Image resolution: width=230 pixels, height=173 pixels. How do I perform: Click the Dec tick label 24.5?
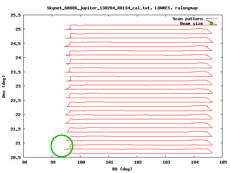click(16, 44)
